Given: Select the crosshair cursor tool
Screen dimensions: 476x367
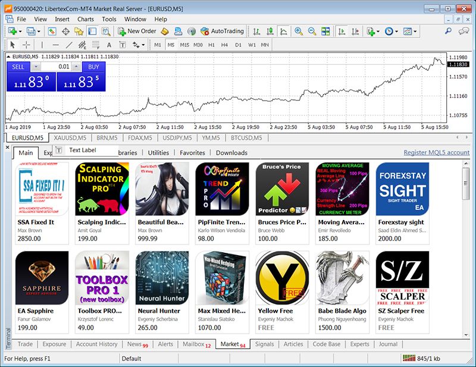Looking at the screenshot, I should (x=26, y=45).
